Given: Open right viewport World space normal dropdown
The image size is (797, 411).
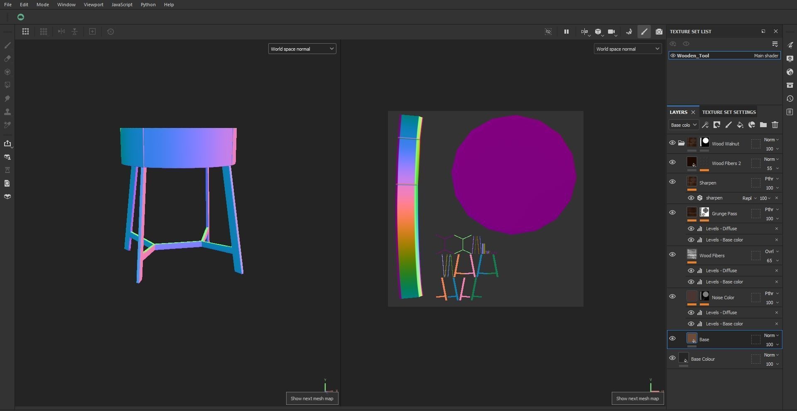Looking at the screenshot, I should [x=628, y=49].
